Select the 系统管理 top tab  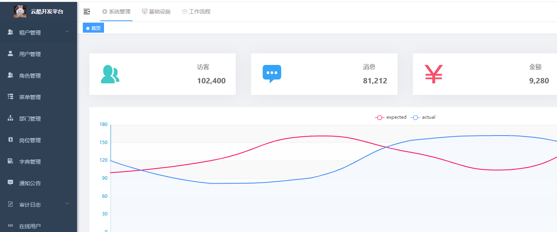[116, 12]
